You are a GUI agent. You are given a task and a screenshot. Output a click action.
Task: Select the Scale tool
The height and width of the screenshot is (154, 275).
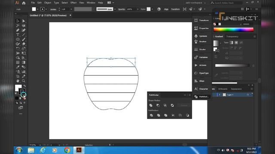tap(24, 48)
